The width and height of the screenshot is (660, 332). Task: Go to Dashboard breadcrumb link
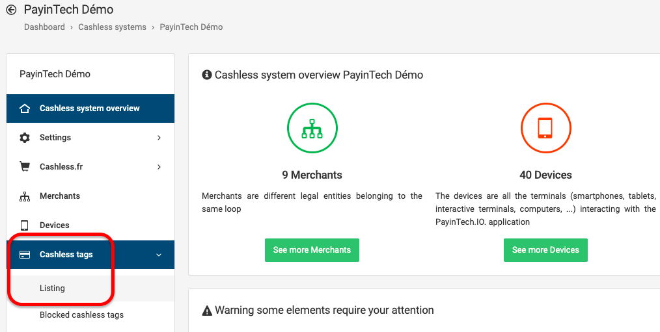point(45,27)
